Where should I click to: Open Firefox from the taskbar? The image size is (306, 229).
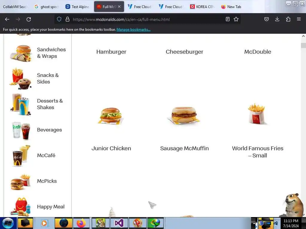[81, 223]
